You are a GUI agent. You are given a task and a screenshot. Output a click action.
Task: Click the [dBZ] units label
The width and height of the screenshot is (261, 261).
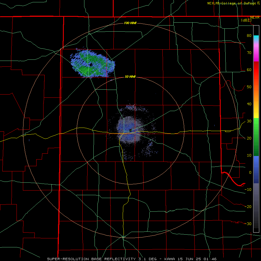click(246, 20)
